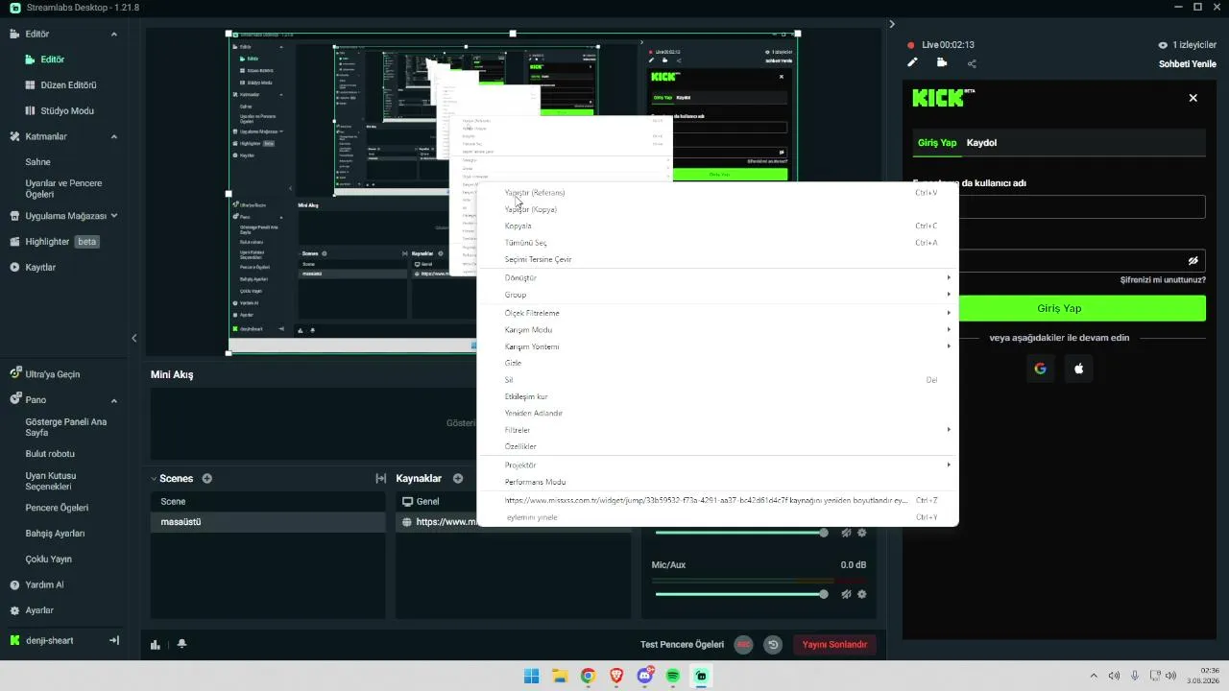
Task: Open Mic/Aux settings gear
Action: (862, 594)
